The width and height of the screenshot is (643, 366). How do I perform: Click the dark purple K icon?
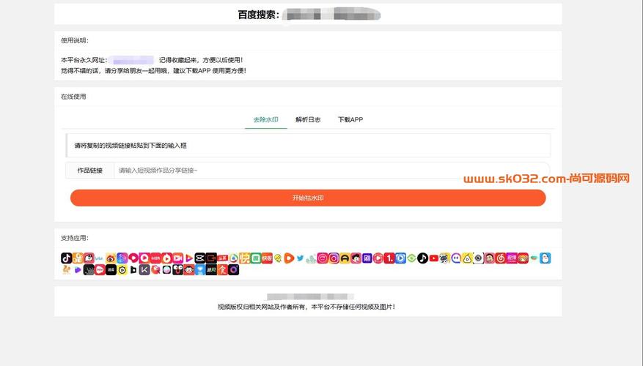tap(144, 270)
